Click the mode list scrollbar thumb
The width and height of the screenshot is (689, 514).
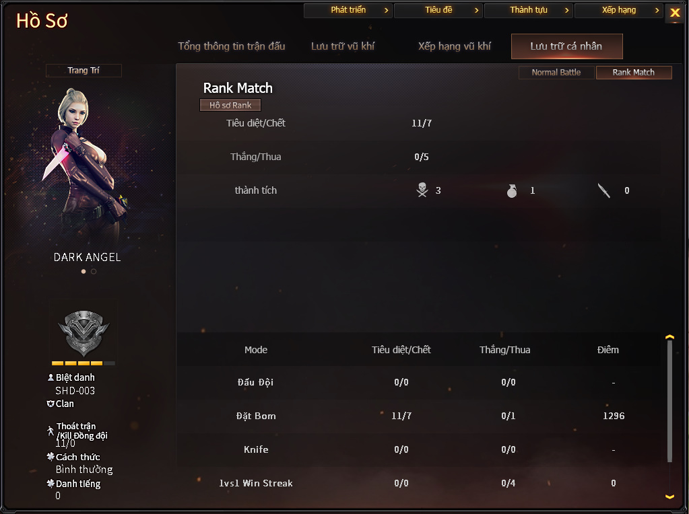669,401
